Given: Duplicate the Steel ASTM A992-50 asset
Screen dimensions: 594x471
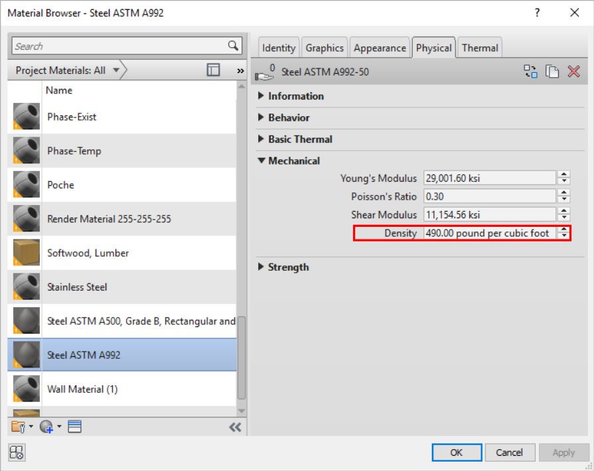Looking at the screenshot, I should [552, 71].
